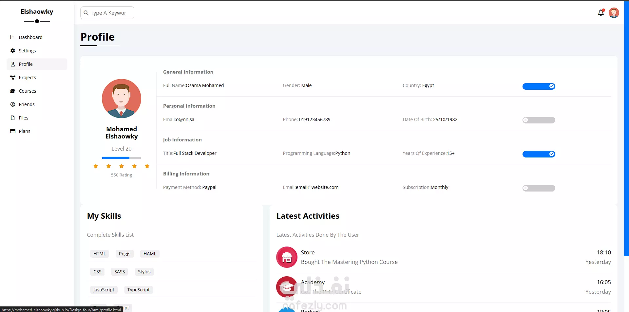This screenshot has width=629, height=312.
Task: Click the Full Stack Developer title
Action: click(x=195, y=153)
